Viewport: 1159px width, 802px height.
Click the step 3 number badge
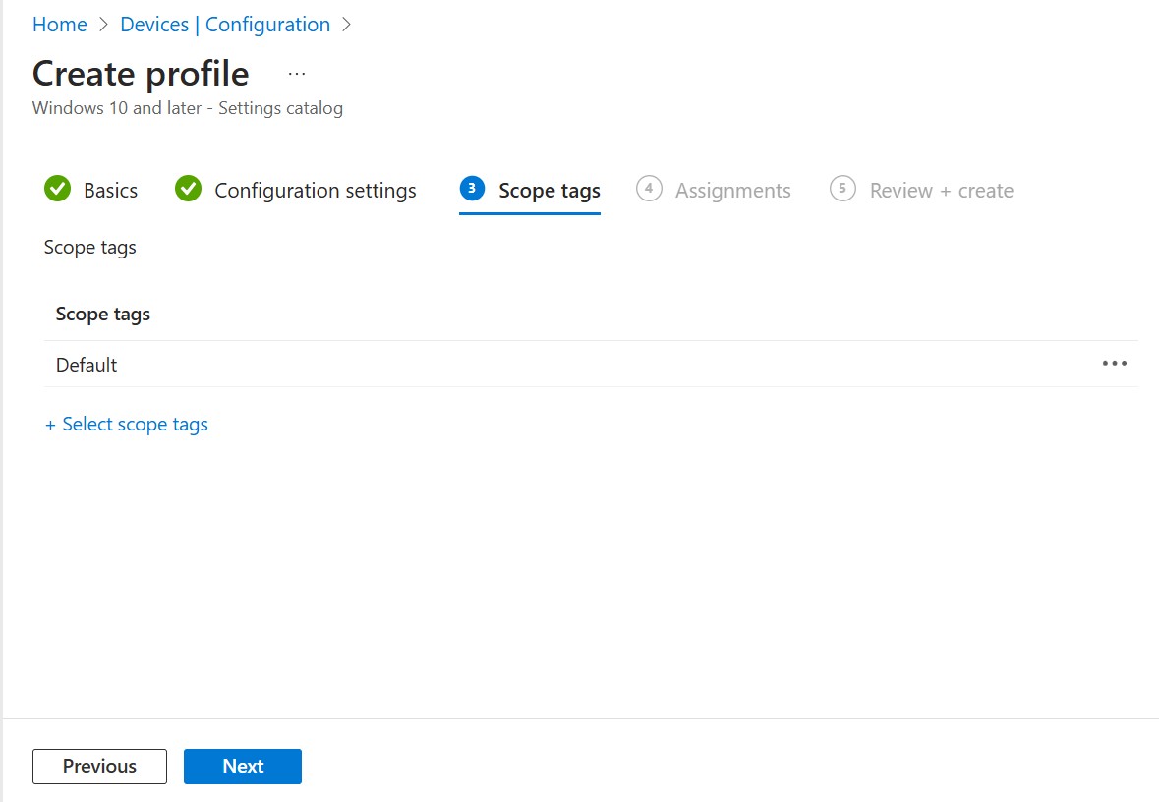tap(472, 189)
